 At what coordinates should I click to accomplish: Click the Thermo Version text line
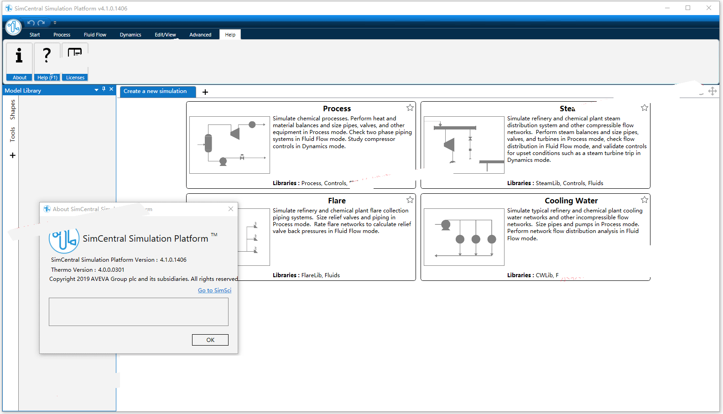88,269
